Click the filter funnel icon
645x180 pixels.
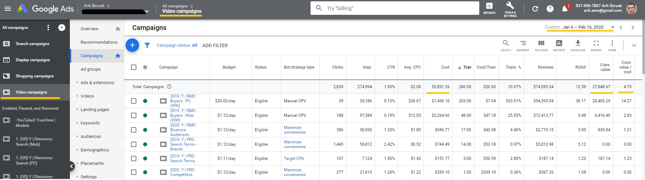click(147, 45)
